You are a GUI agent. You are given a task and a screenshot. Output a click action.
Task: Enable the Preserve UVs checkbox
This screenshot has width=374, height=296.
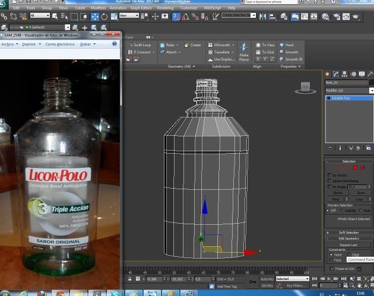[x=332, y=269]
